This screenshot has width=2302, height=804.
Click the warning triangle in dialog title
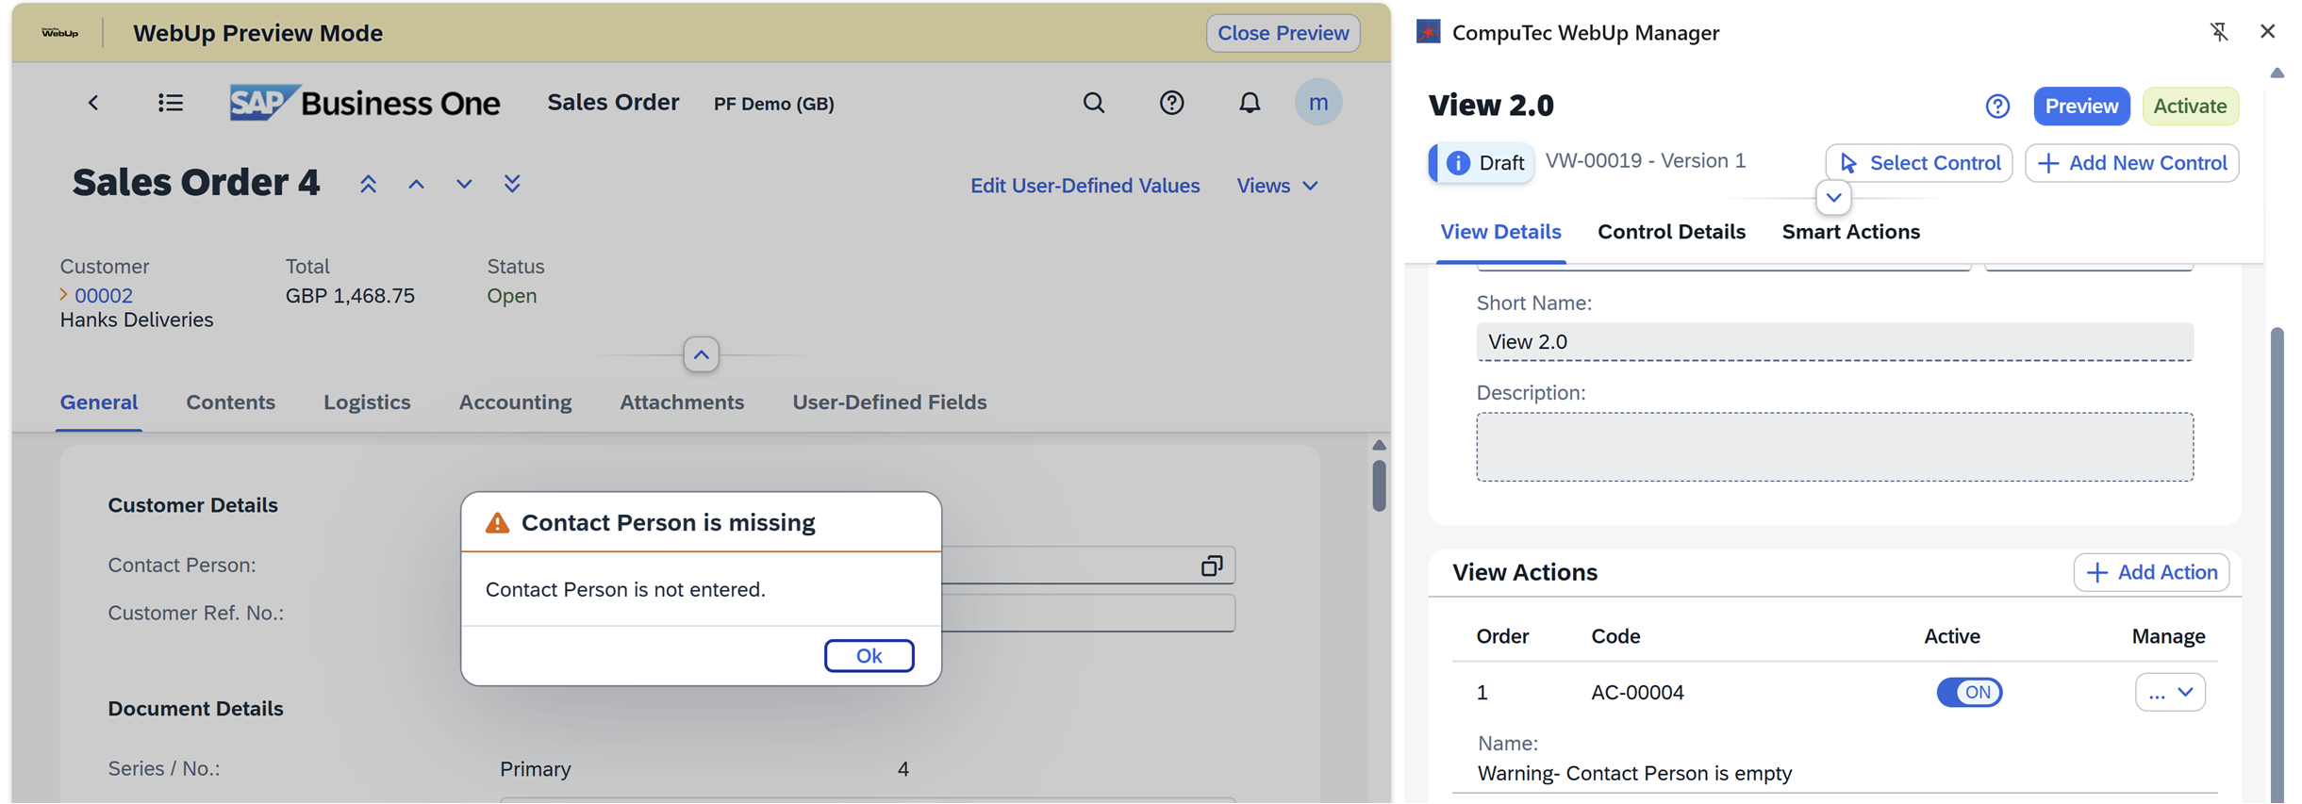point(497,523)
